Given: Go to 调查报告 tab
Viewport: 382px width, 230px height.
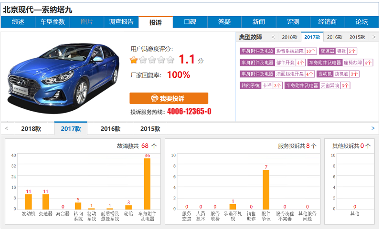Looking at the screenshot, I should 121,22.
